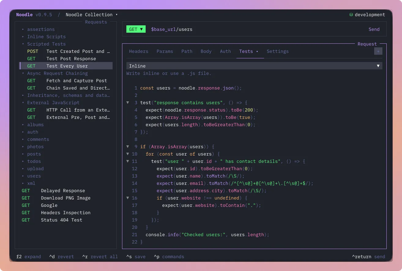This screenshot has height=271, width=402.
Task: Switch to the Path tab
Action: pos(187,51)
